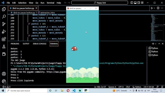Switch to the PROBLEMS panel tab
The height and width of the screenshot is (93, 165).
(15, 44)
